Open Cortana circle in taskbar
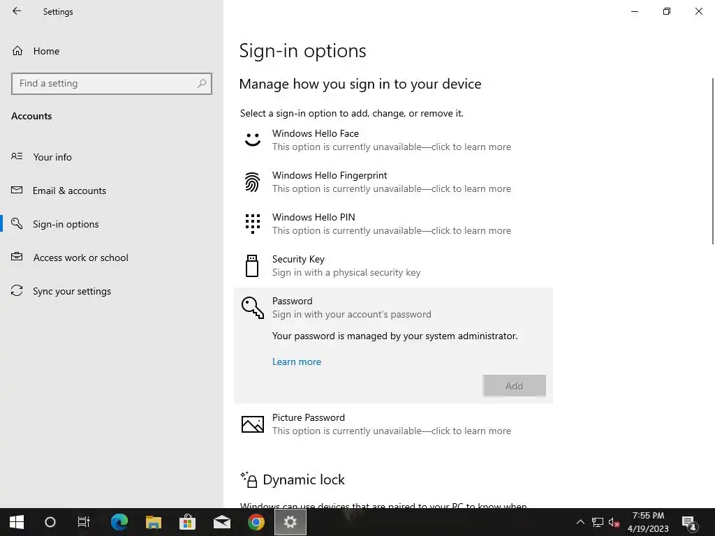The height and width of the screenshot is (536, 715). coord(50,522)
